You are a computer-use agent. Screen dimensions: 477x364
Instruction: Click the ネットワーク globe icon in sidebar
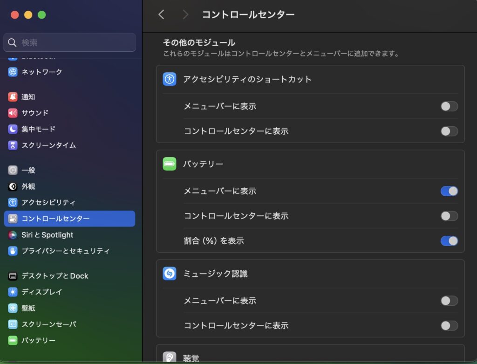click(13, 72)
